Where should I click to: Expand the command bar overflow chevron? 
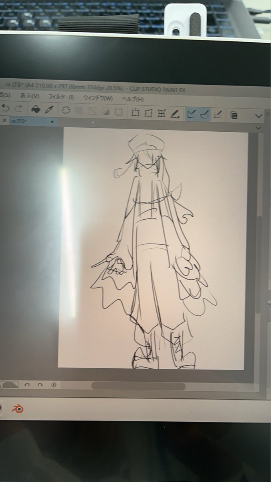[259, 116]
